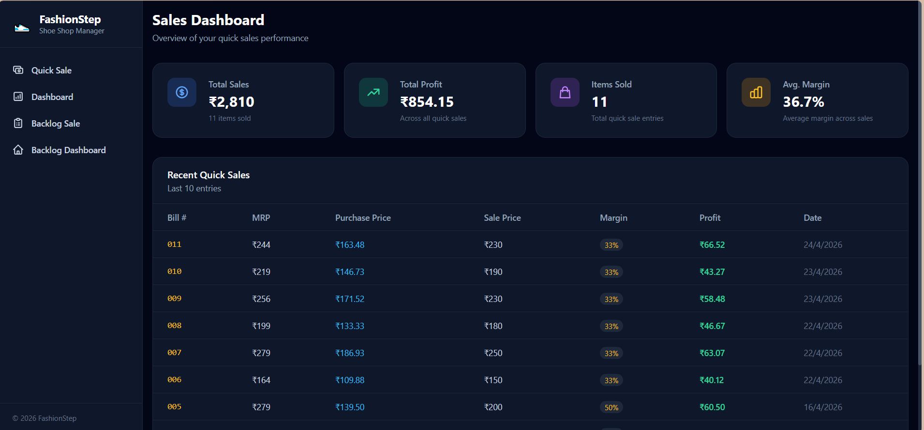Click the Dashboard bar chart sidebar icon
924x430 pixels.
(x=18, y=97)
